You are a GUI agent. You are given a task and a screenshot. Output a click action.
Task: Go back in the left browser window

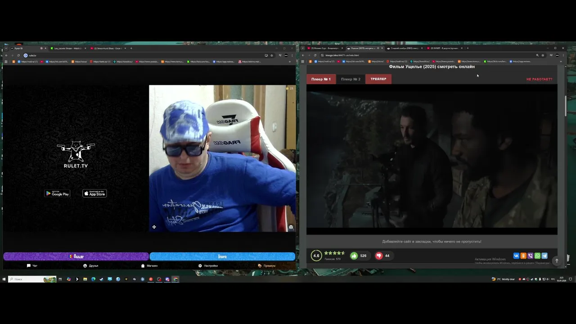click(6, 55)
